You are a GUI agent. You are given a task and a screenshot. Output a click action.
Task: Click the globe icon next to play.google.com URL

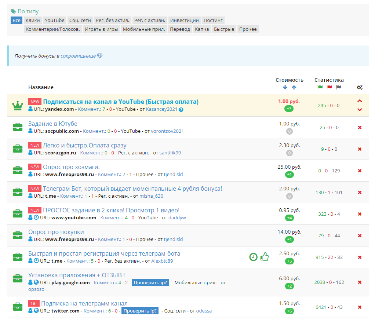point(36,282)
